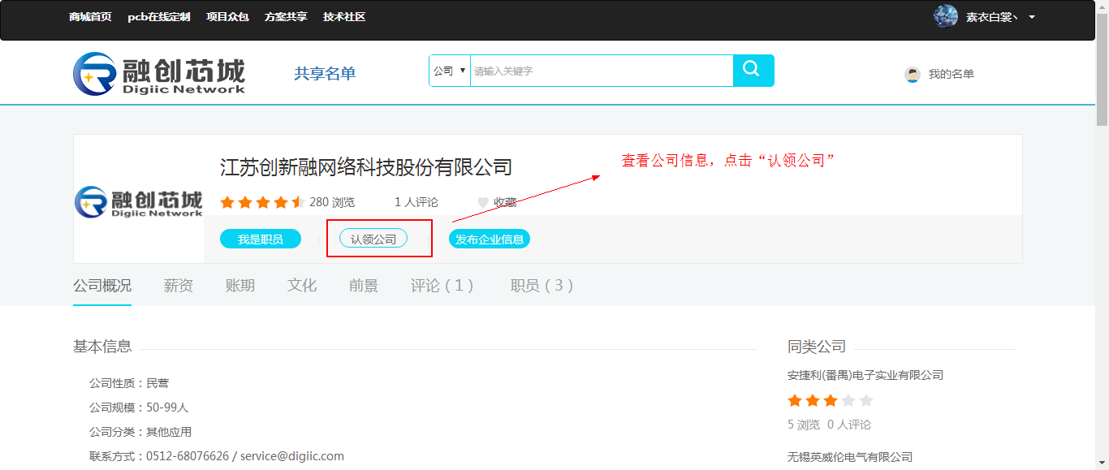Click the 认领公司 button
The image size is (1109, 470).
pos(373,239)
